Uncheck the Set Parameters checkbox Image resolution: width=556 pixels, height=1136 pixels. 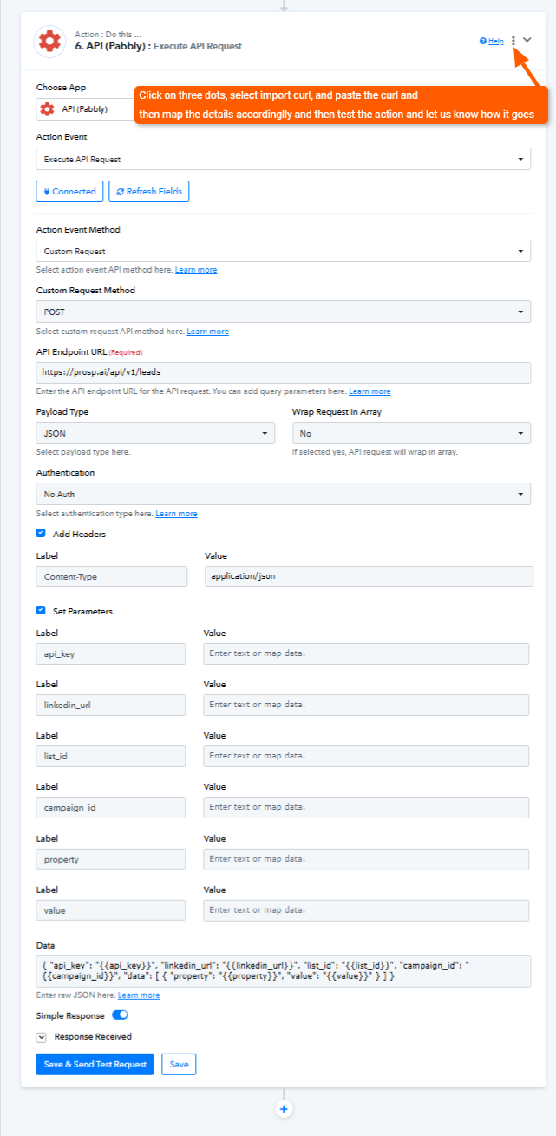[41, 611]
